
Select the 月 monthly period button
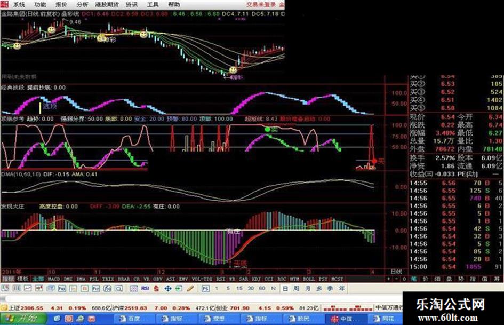(x=308, y=289)
